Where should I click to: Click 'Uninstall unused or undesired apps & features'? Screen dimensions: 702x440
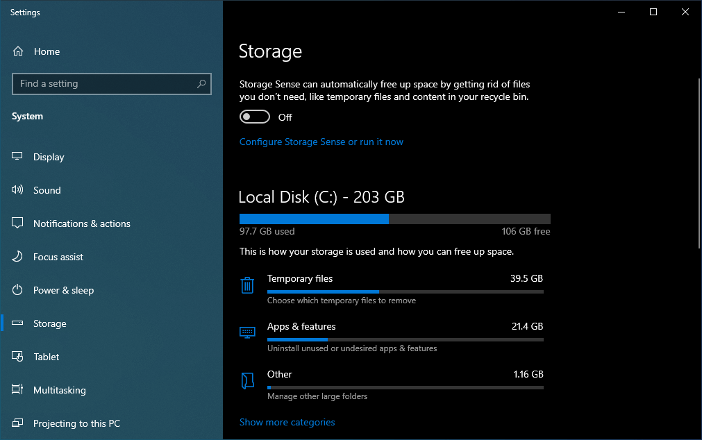tap(352, 348)
